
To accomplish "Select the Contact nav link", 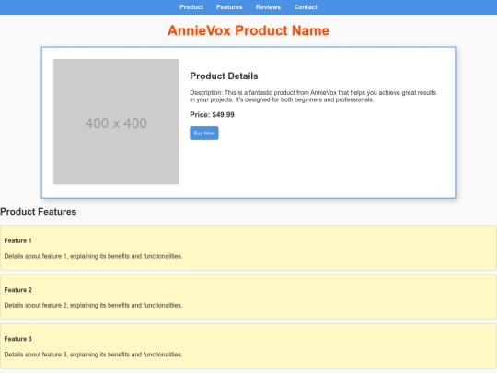I will 306,7.
